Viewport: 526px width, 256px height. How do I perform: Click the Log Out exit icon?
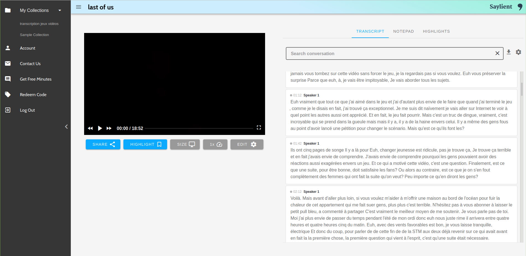coord(8,110)
